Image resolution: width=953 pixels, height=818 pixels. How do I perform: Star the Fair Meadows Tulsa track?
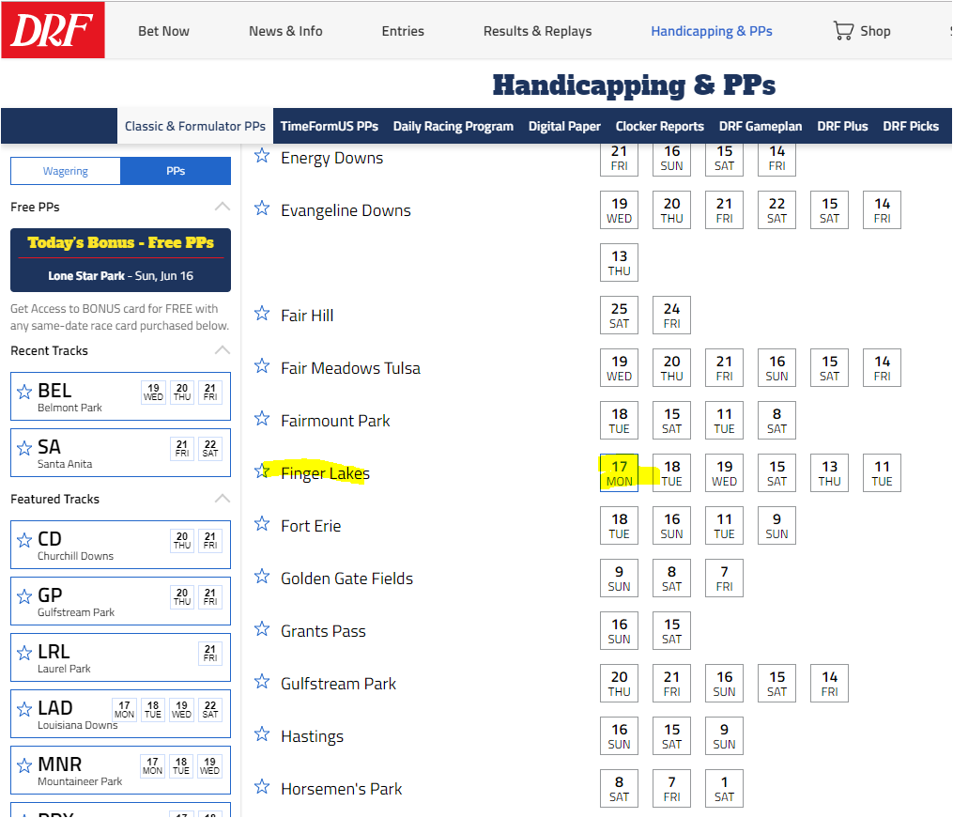[x=262, y=366]
